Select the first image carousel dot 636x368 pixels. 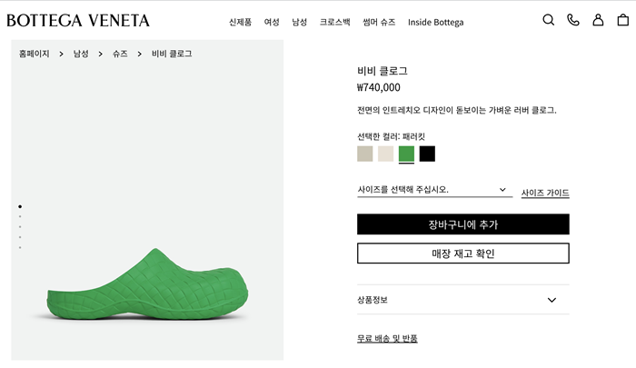pos(20,207)
